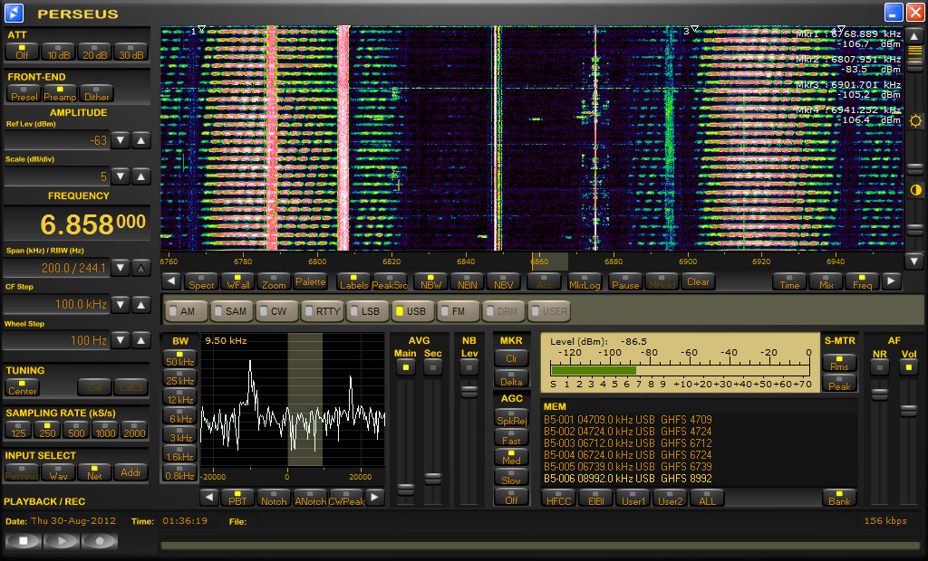Viewport: 928px width, 561px height.
Task: Toggle the Dither button
Action: pyautogui.click(x=96, y=93)
